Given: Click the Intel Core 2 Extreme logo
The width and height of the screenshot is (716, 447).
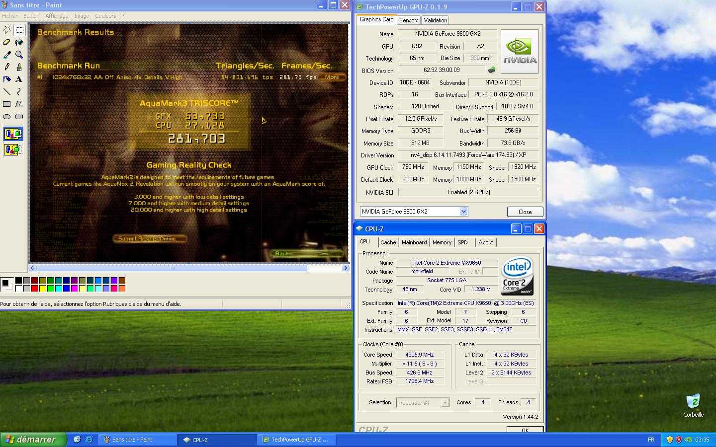Looking at the screenshot, I should [518, 276].
